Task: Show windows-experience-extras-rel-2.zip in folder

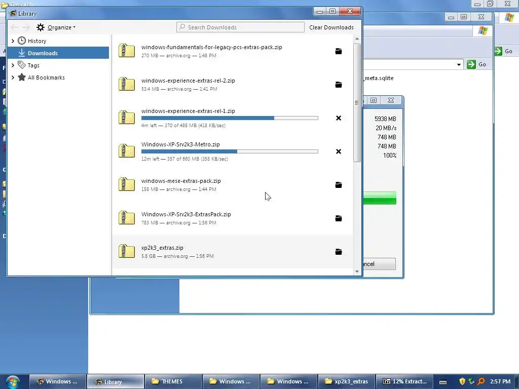Action: tap(338, 85)
